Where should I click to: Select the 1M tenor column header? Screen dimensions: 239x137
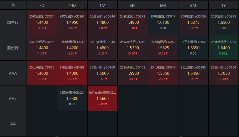tap(102, 5)
